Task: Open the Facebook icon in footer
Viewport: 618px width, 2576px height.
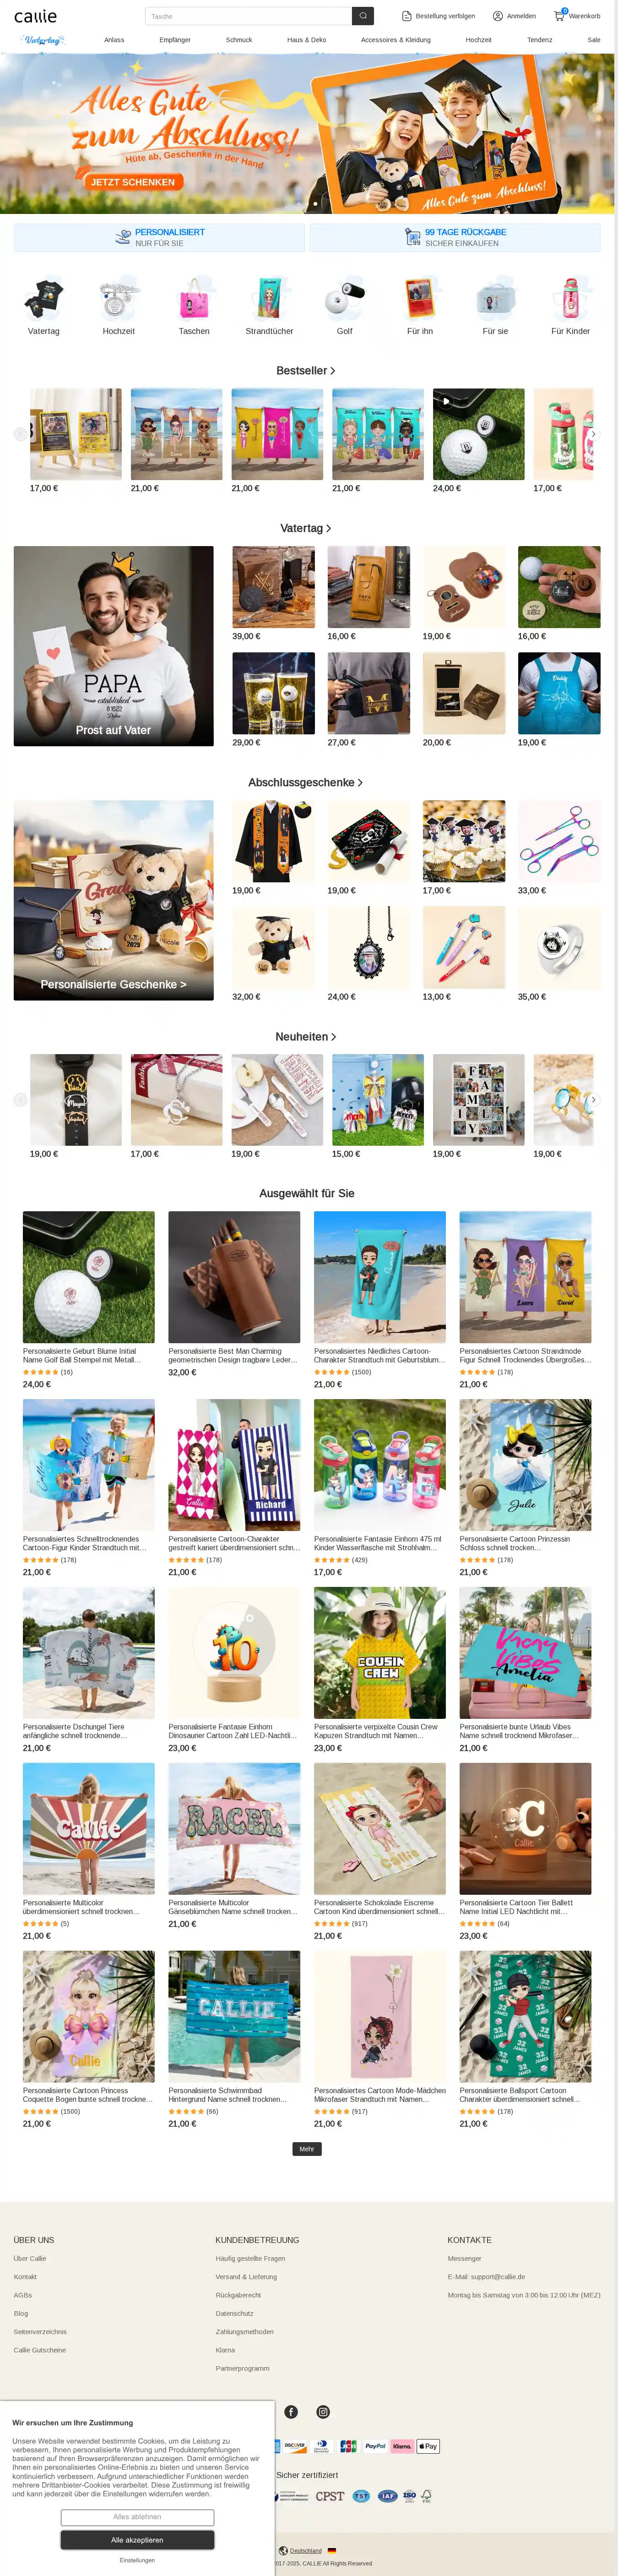Action: pos(291,2411)
